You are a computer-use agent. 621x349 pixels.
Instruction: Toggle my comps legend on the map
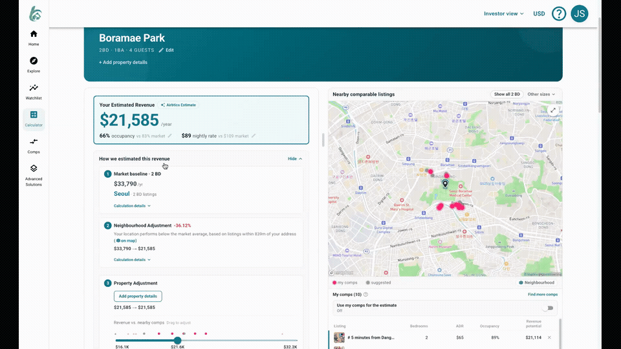coord(345,282)
